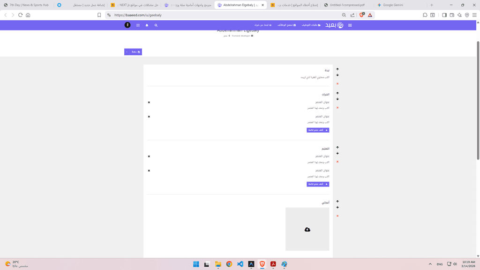Move the نبذة section up
The height and width of the screenshot is (270, 480).
pos(337,69)
